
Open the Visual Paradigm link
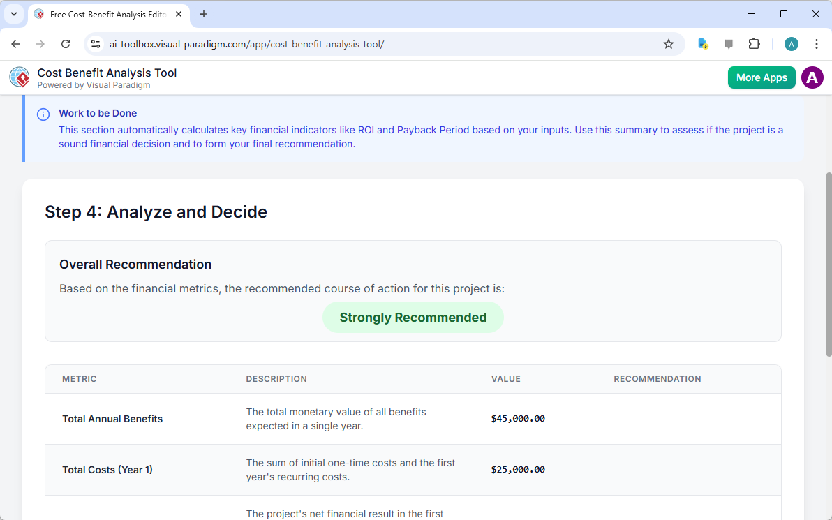point(118,84)
